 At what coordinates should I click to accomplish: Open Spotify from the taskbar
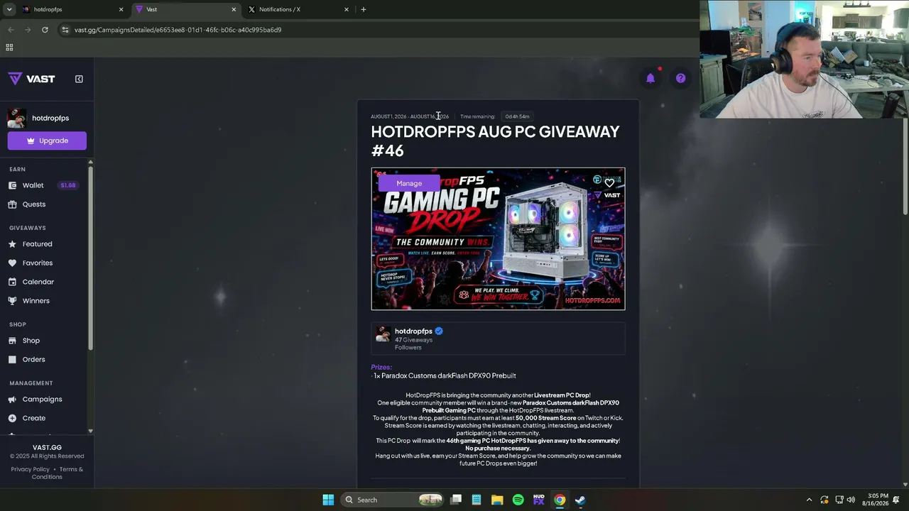(x=518, y=500)
